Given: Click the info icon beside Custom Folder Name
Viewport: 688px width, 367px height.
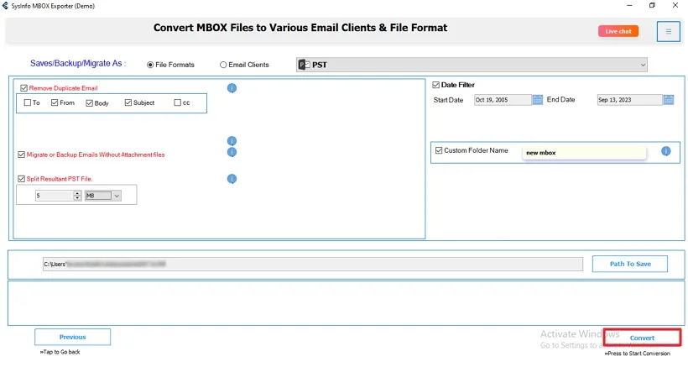Looking at the screenshot, I should pyautogui.click(x=665, y=151).
